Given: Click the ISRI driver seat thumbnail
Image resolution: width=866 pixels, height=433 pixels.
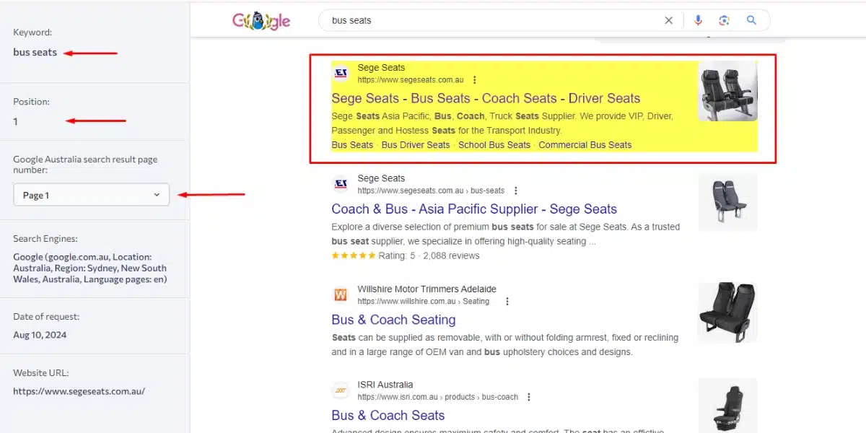Looking at the screenshot, I should point(727,406).
